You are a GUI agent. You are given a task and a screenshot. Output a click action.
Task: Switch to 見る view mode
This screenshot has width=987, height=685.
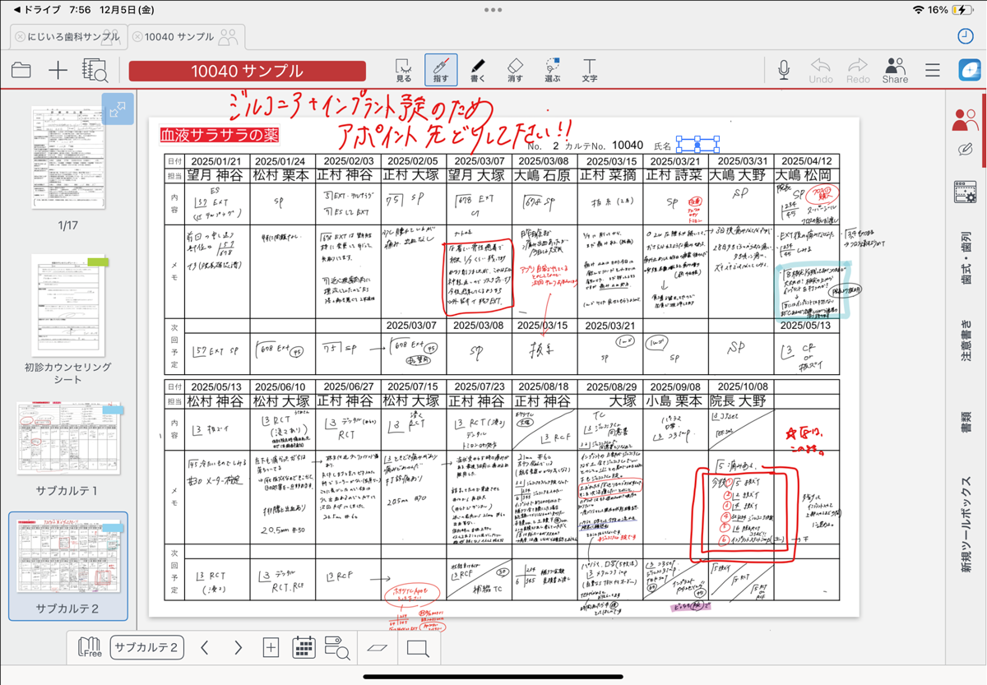404,70
